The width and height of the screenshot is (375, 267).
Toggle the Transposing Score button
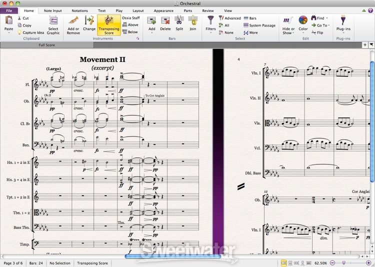tap(109, 25)
